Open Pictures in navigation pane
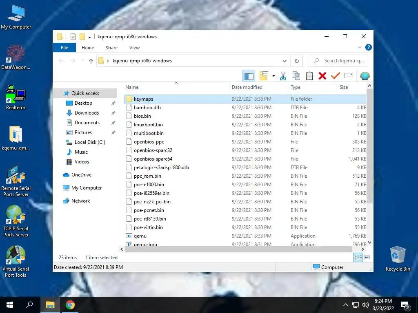This screenshot has height=313, width=418. coord(83,132)
